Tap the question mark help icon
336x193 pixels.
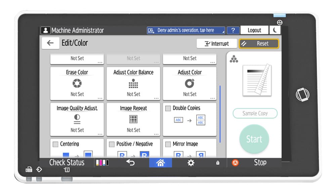point(233,30)
